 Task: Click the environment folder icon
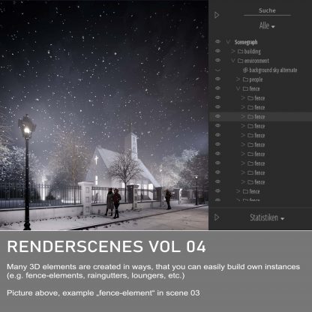pyautogui.click(x=240, y=61)
